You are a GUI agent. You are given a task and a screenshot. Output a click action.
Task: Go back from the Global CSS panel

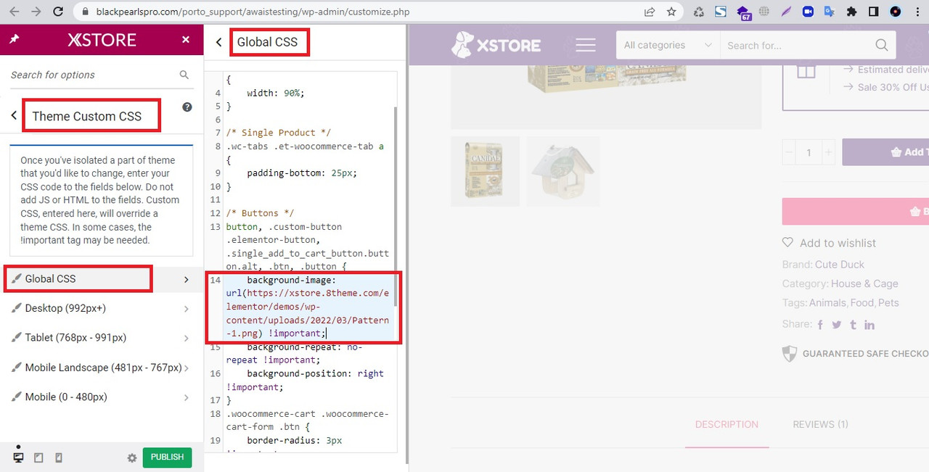pos(218,43)
